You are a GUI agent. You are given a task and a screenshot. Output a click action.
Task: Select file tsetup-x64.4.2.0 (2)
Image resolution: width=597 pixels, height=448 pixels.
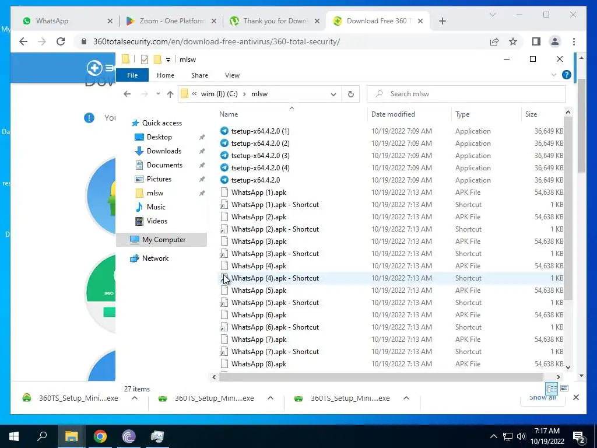coord(260,143)
